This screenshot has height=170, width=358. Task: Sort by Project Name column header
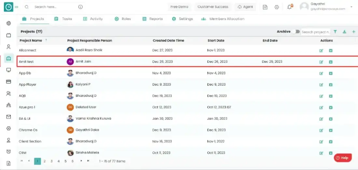[31, 41]
